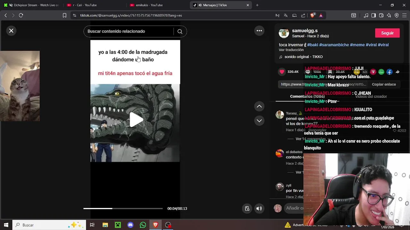Bookmark this page with bookmark icon

64,15
